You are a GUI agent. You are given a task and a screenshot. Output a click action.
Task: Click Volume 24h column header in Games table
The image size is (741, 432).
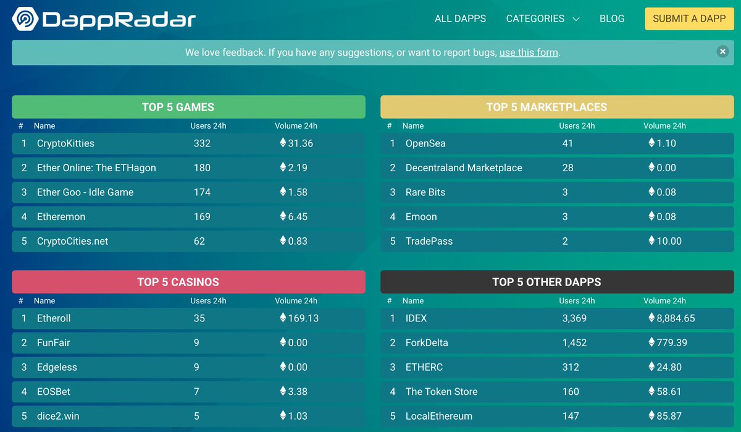[x=296, y=126]
